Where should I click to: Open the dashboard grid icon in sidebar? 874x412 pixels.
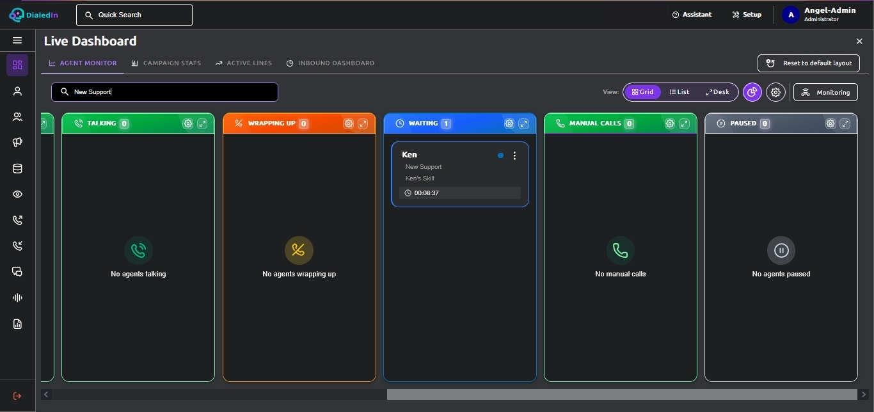pos(17,65)
